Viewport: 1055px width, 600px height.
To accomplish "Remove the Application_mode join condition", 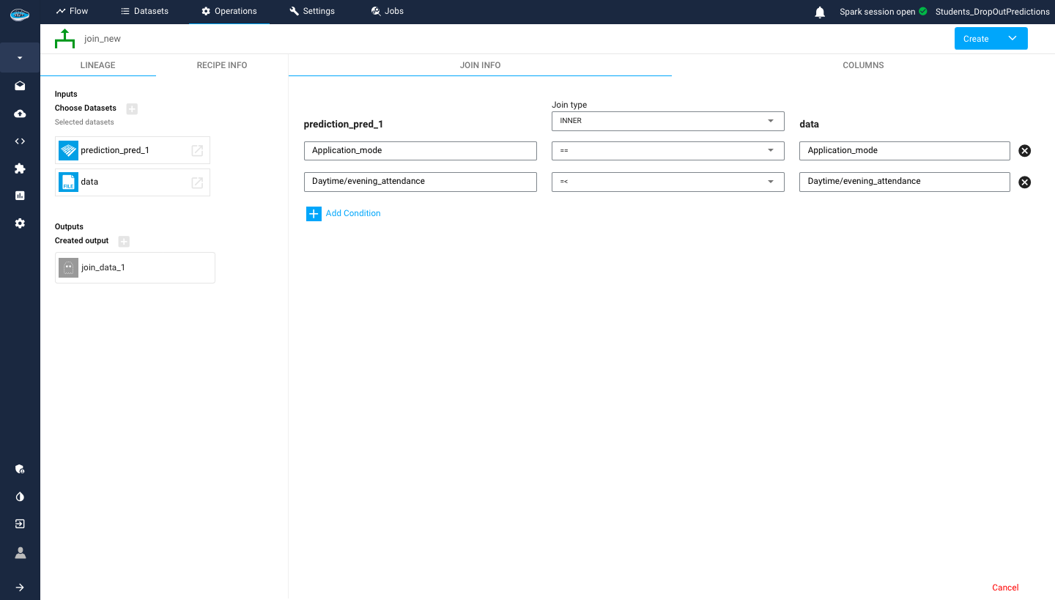I will [x=1024, y=151].
